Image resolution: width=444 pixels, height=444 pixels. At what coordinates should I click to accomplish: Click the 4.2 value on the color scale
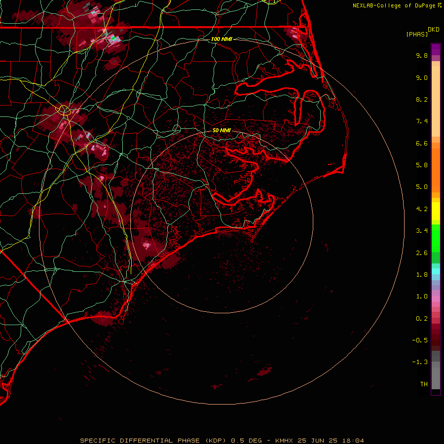(x=422, y=209)
